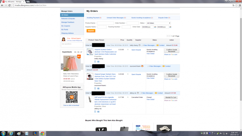Open My Coupons in sidebar

coord(66,26)
